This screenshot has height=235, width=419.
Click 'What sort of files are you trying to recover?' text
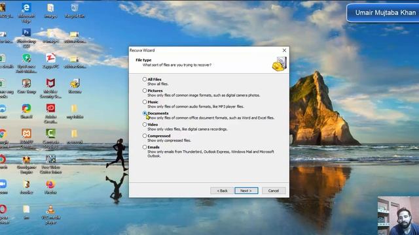coord(177,65)
